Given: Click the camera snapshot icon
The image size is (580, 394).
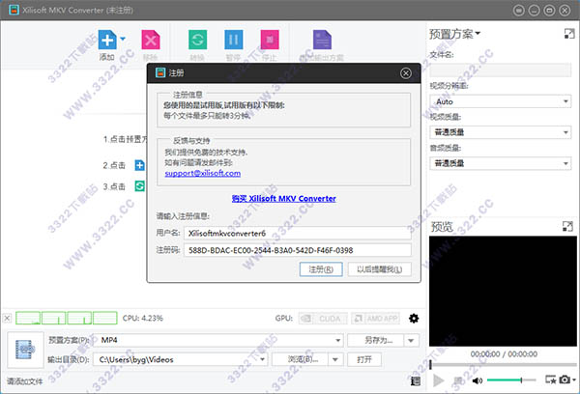Looking at the screenshot, I should tap(565, 380).
